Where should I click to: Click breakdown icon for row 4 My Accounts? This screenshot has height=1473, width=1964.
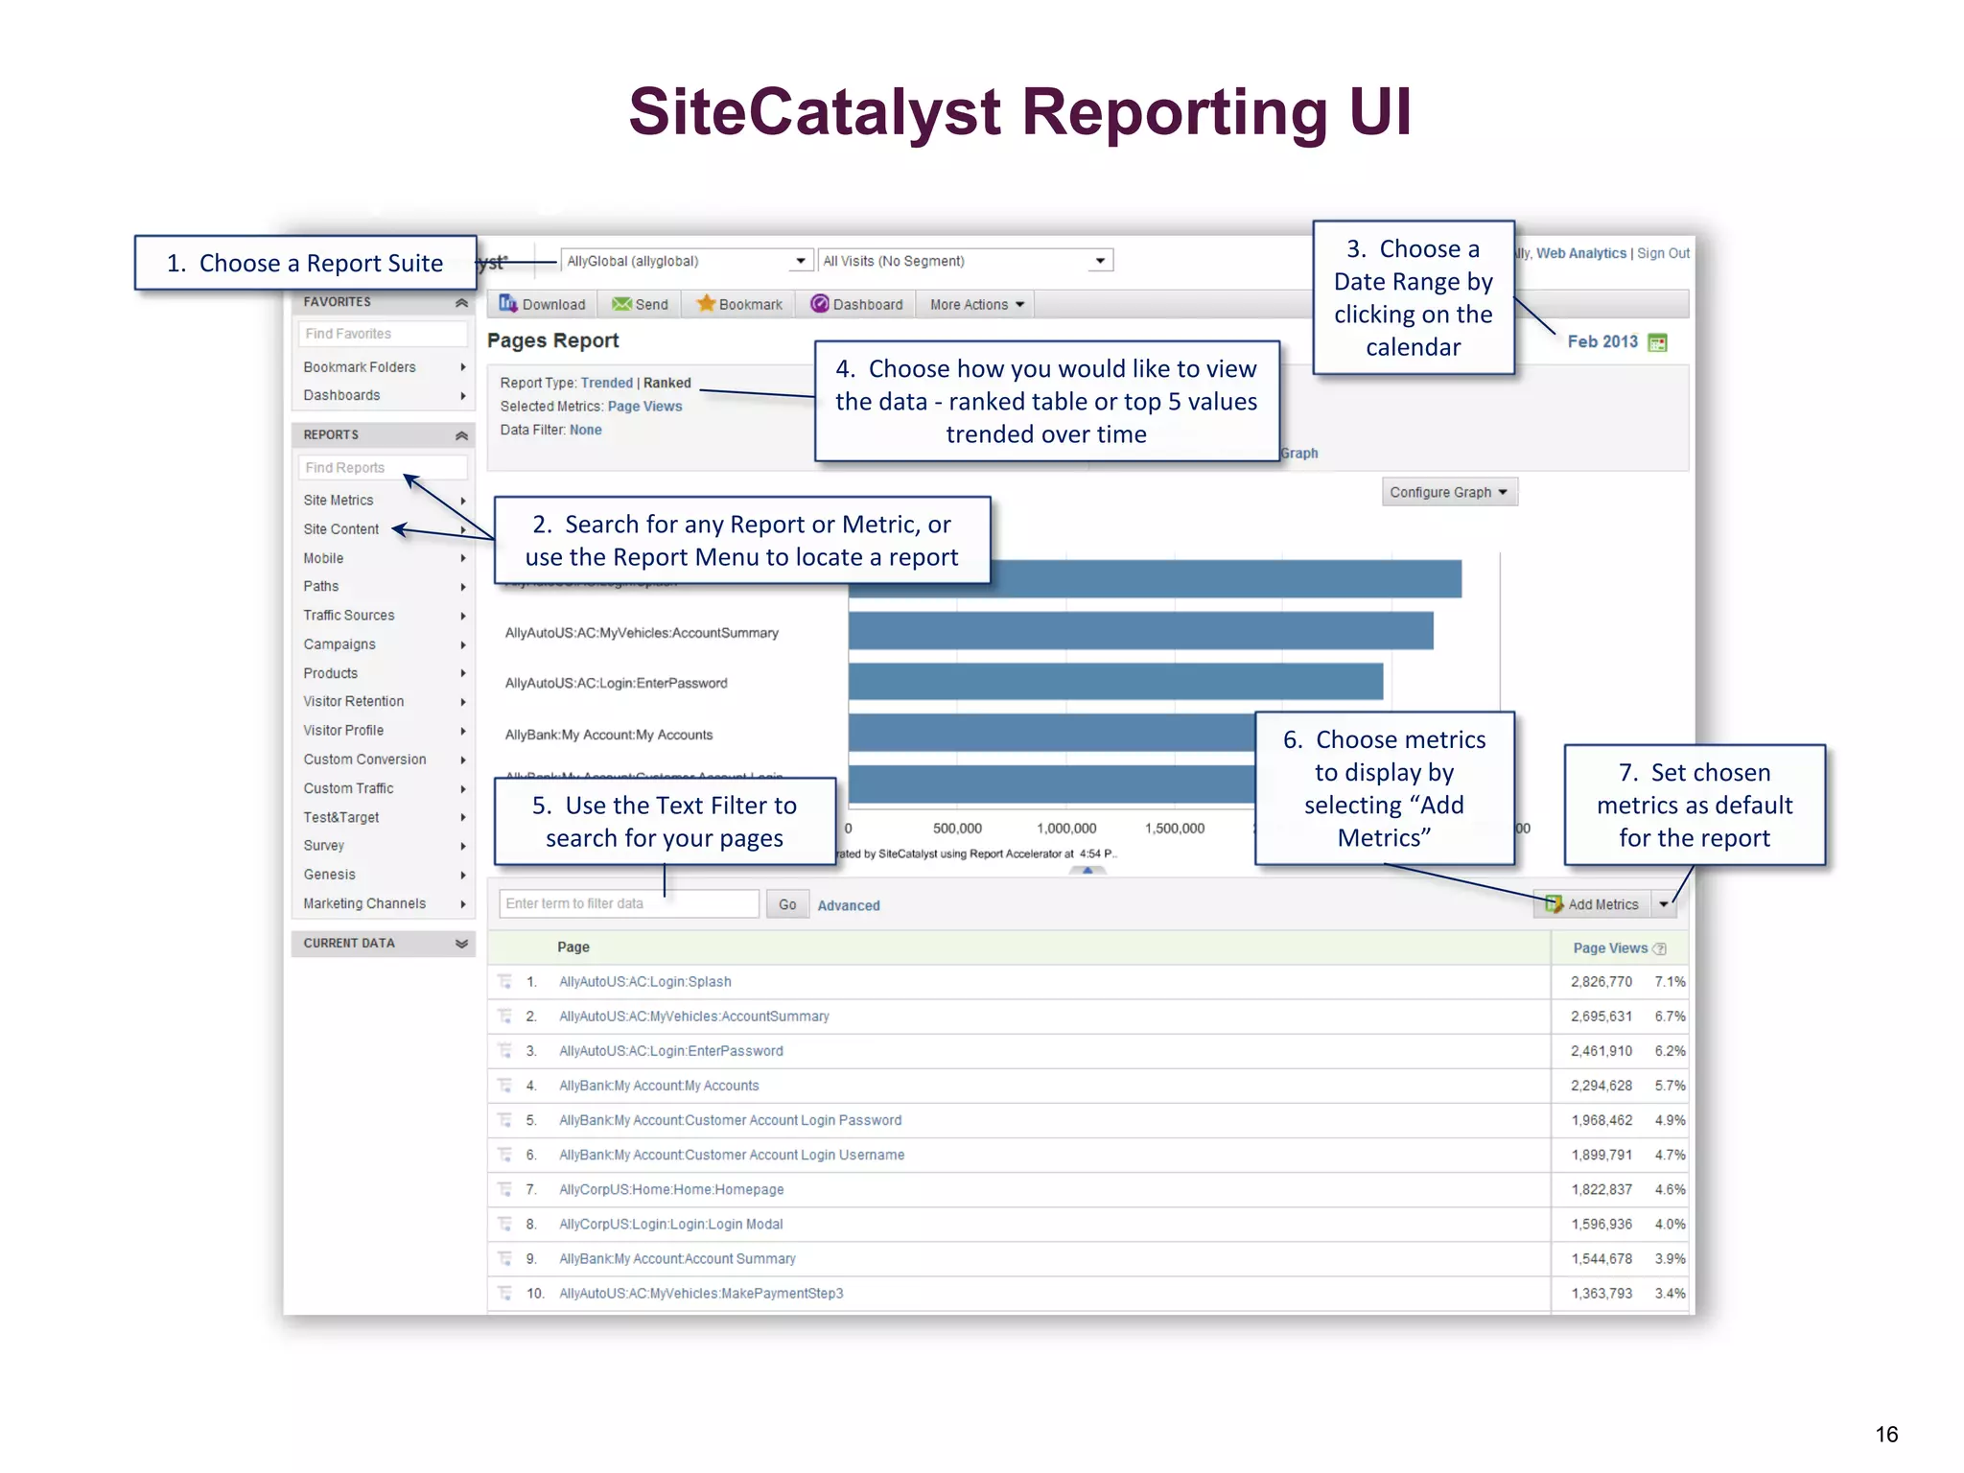click(504, 1085)
